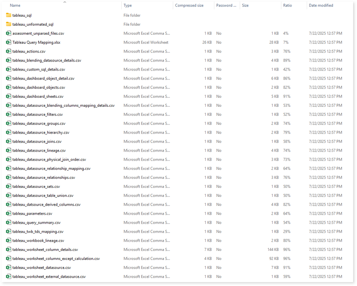The image size is (357, 286).
Task: Click the 80% ratio value
Action: click(286, 240)
